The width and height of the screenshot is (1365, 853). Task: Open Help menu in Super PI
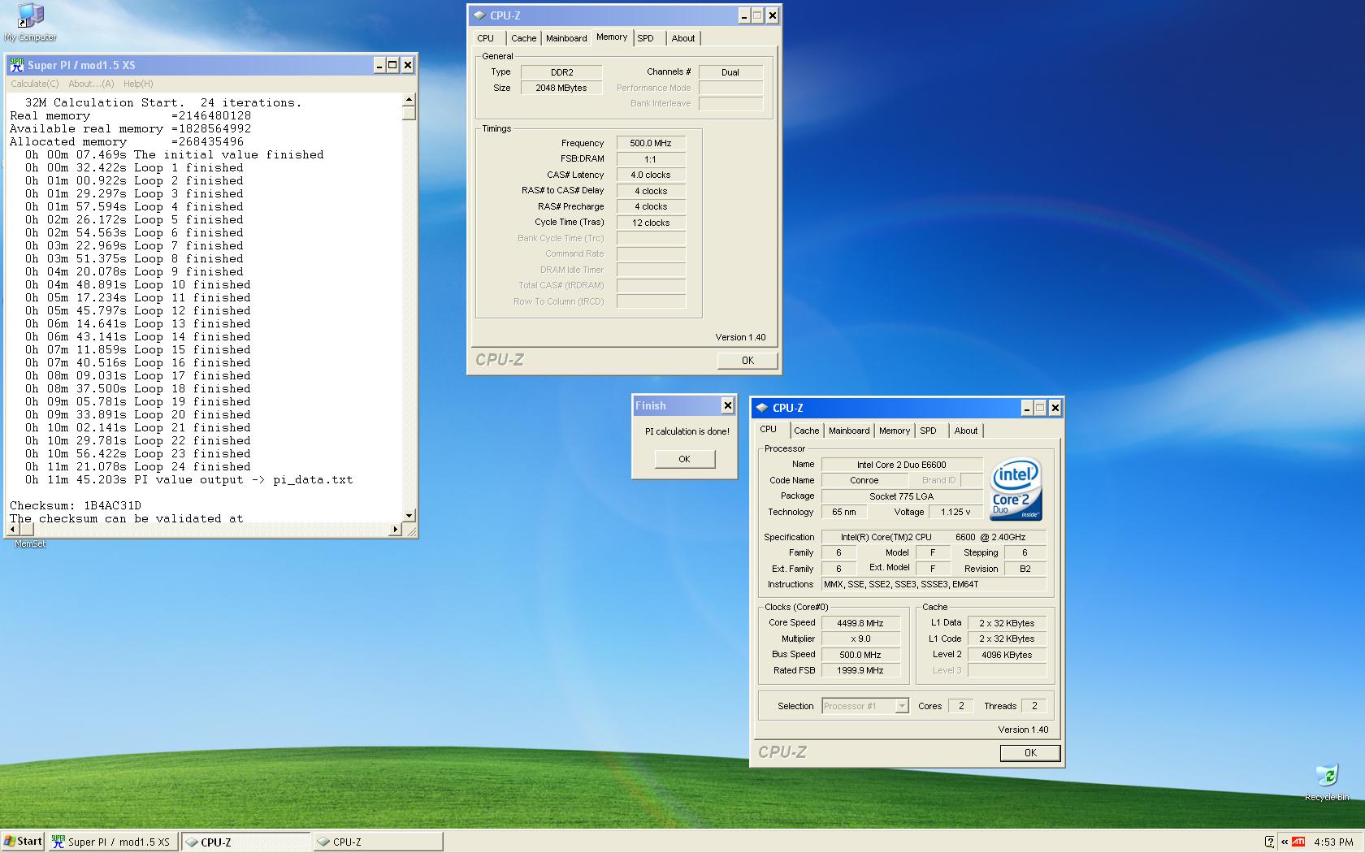pyautogui.click(x=138, y=84)
